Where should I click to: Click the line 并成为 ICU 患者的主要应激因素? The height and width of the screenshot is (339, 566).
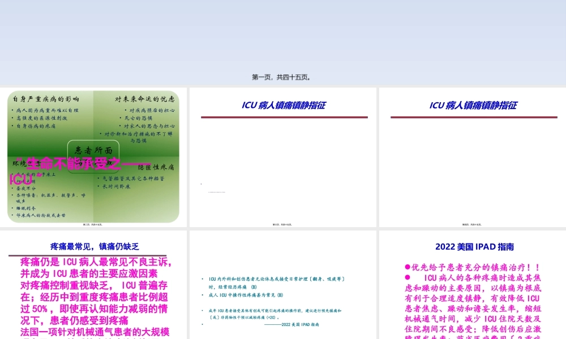89,273
